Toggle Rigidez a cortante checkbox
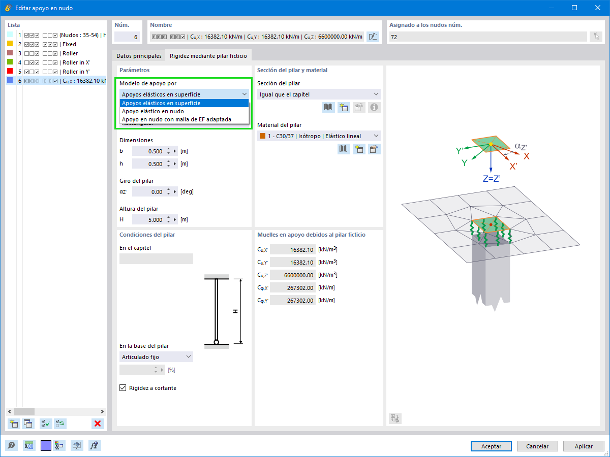Screen dimensions: 610x457 pos(123,388)
